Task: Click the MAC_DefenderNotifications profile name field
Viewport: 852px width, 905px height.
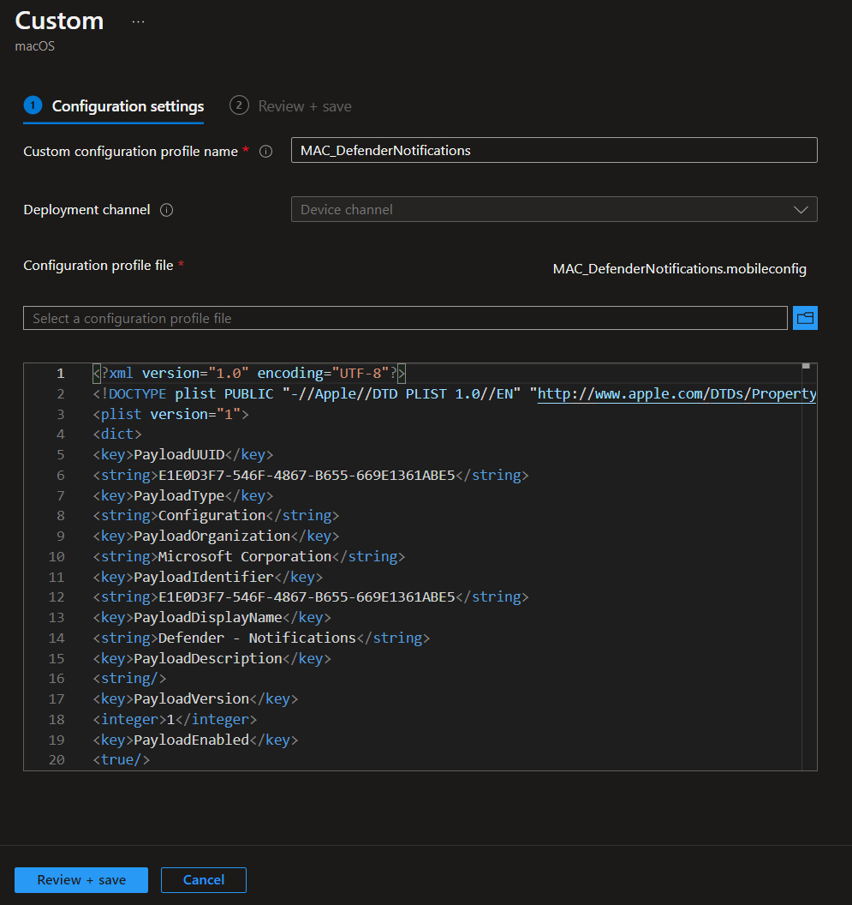Action: (x=553, y=151)
